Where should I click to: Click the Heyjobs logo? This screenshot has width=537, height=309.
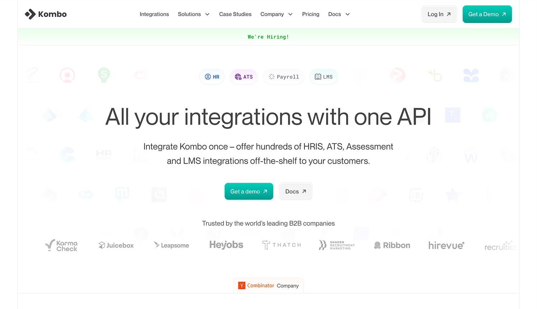click(x=226, y=245)
